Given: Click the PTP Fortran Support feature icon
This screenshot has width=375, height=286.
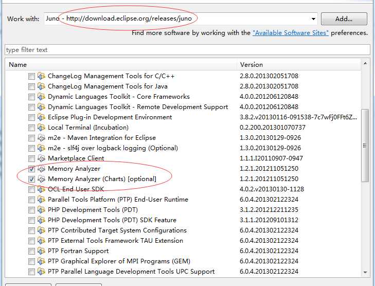Looking at the screenshot, I should pos(41,251).
